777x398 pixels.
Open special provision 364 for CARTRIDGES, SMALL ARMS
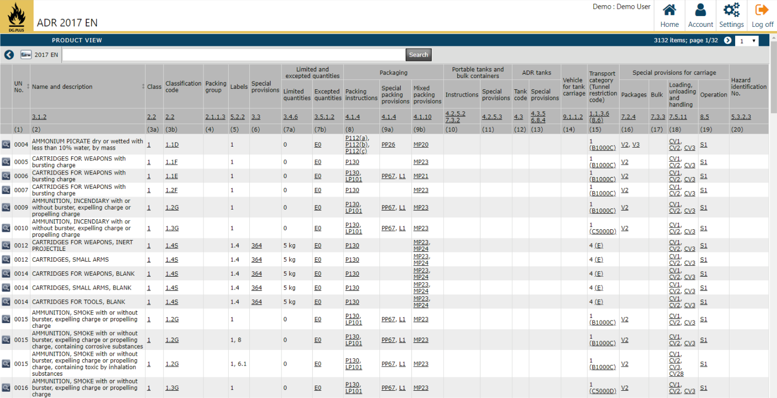(x=256, y=260)
